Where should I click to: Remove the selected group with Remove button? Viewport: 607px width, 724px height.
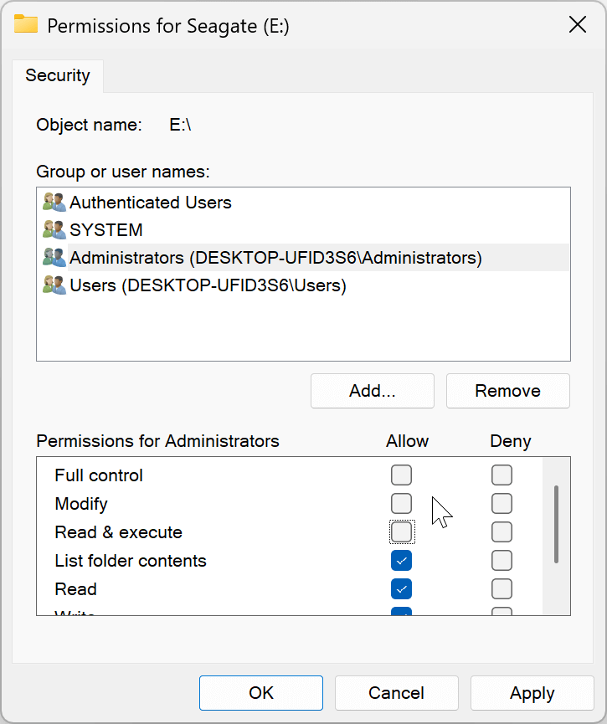coord(507,391)
